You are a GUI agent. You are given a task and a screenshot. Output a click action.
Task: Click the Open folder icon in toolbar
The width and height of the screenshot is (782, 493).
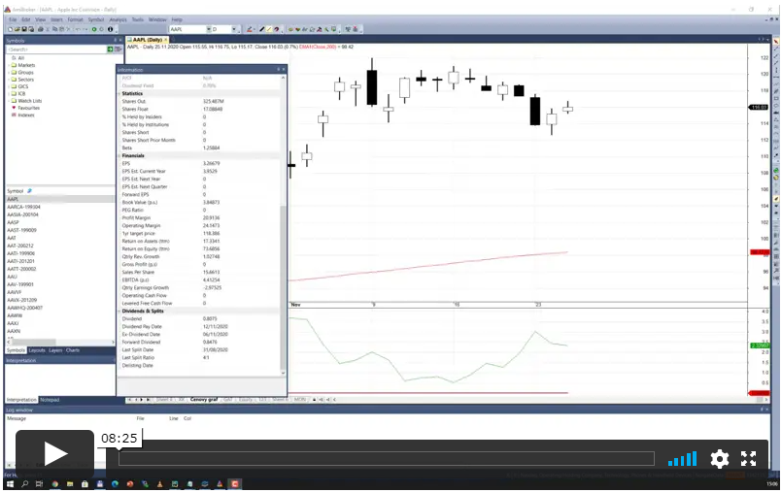pyautogui.click(x=17, y=29)
